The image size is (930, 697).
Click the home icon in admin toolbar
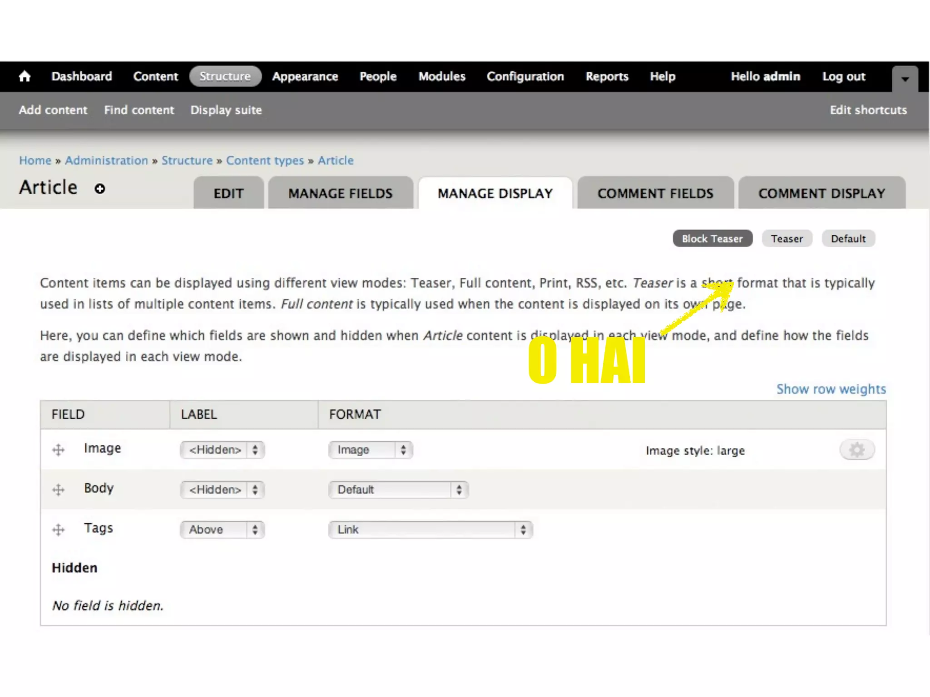coord(25,76)
